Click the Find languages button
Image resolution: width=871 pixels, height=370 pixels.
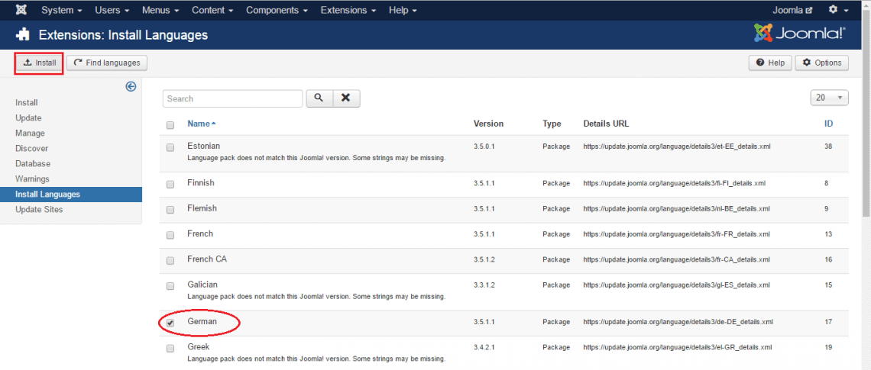pyautogui.click(x=106, y=63)
